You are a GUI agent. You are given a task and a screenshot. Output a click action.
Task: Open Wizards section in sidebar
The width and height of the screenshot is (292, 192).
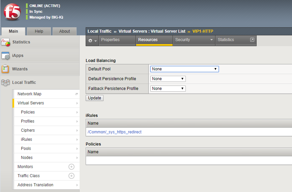(x=40, y=69)
